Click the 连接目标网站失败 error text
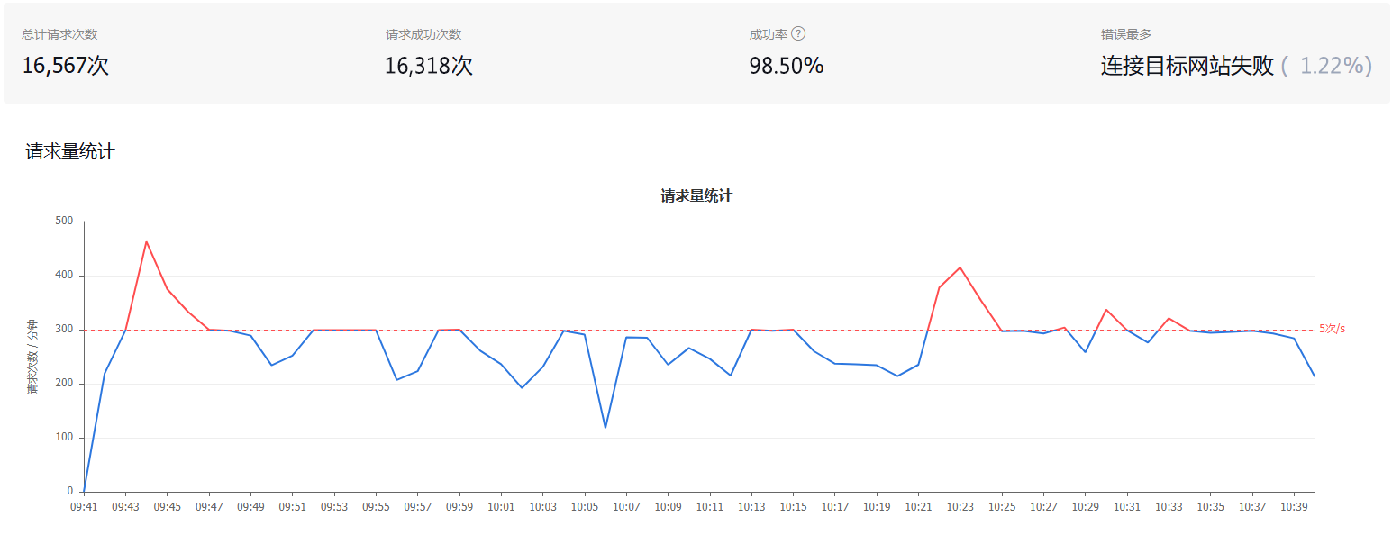The width and height of the screenshot is (1392, 544). pos(1187,66)
